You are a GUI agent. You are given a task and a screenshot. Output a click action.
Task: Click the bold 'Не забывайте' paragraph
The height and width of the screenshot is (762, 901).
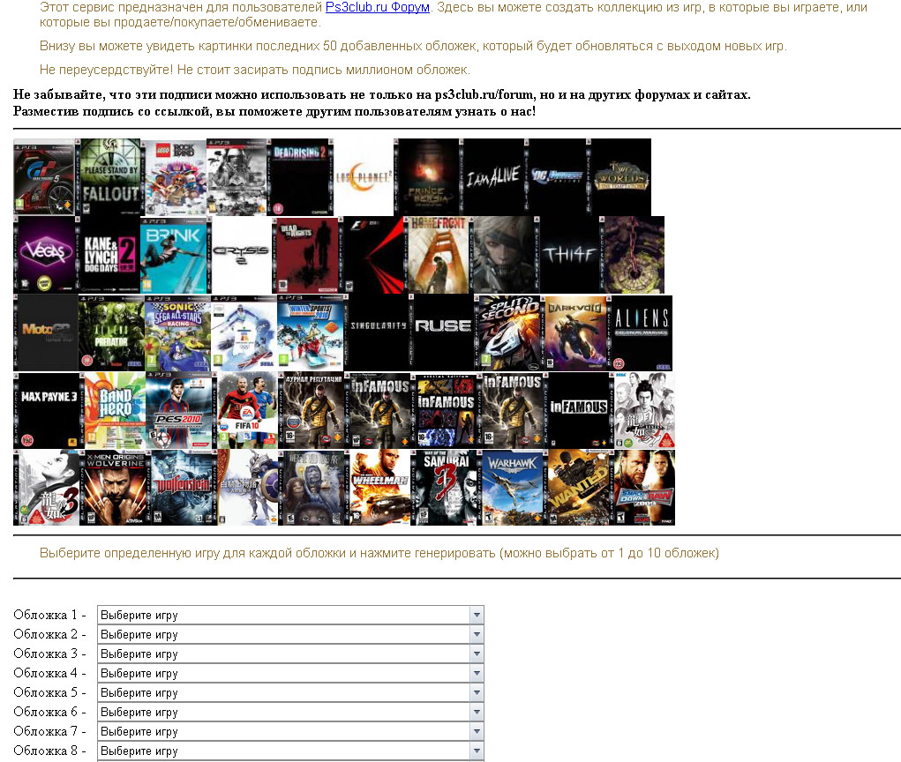click(381, 103)
